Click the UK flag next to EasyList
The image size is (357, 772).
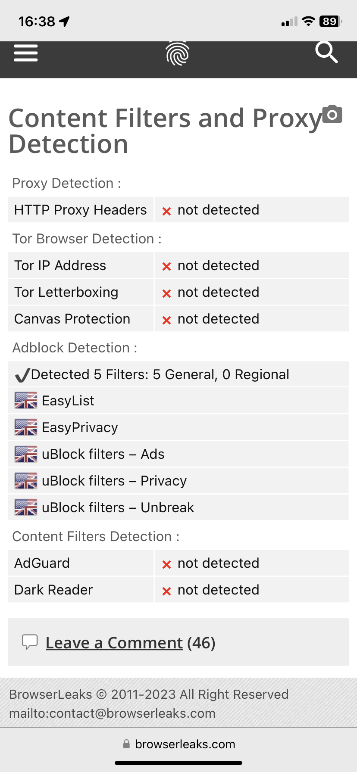[x=25, y=400]
